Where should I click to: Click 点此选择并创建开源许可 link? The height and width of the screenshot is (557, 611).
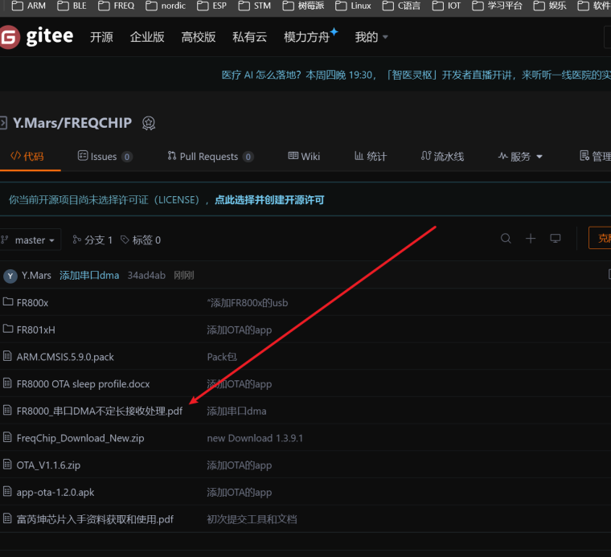click(x=269, y=199)
